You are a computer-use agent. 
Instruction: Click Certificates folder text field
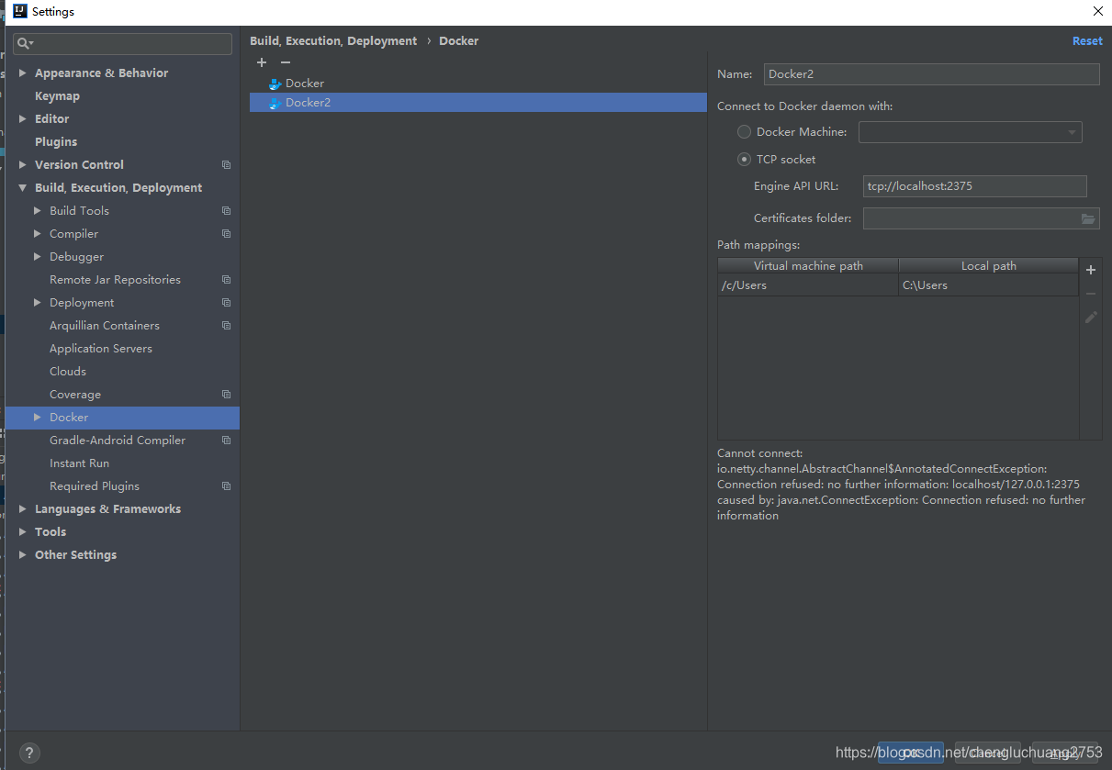[x=970, y=218]
